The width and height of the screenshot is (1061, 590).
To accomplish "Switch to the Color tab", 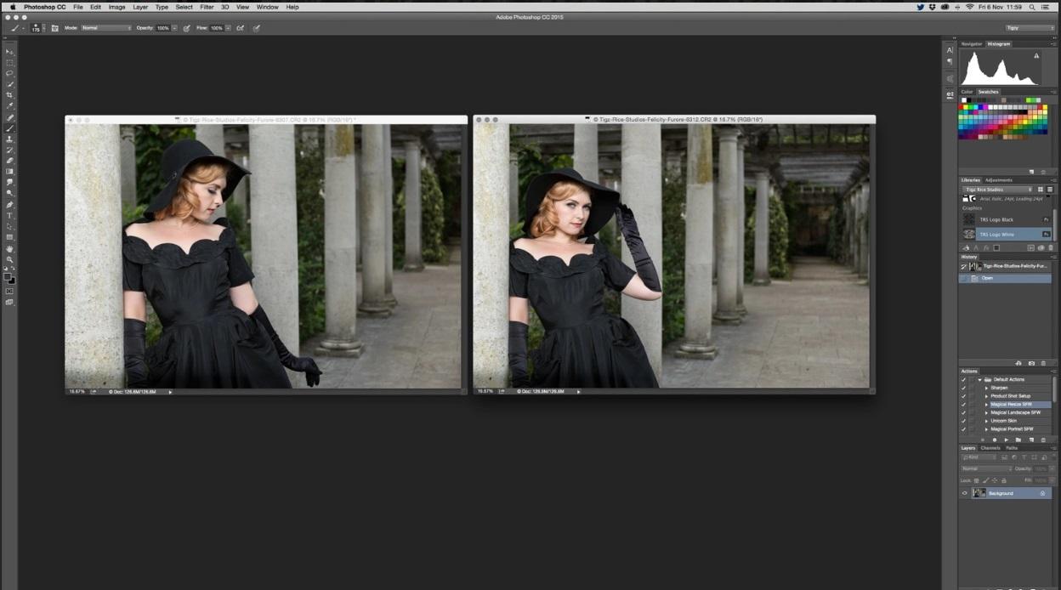I will click(x=967, y=92).
